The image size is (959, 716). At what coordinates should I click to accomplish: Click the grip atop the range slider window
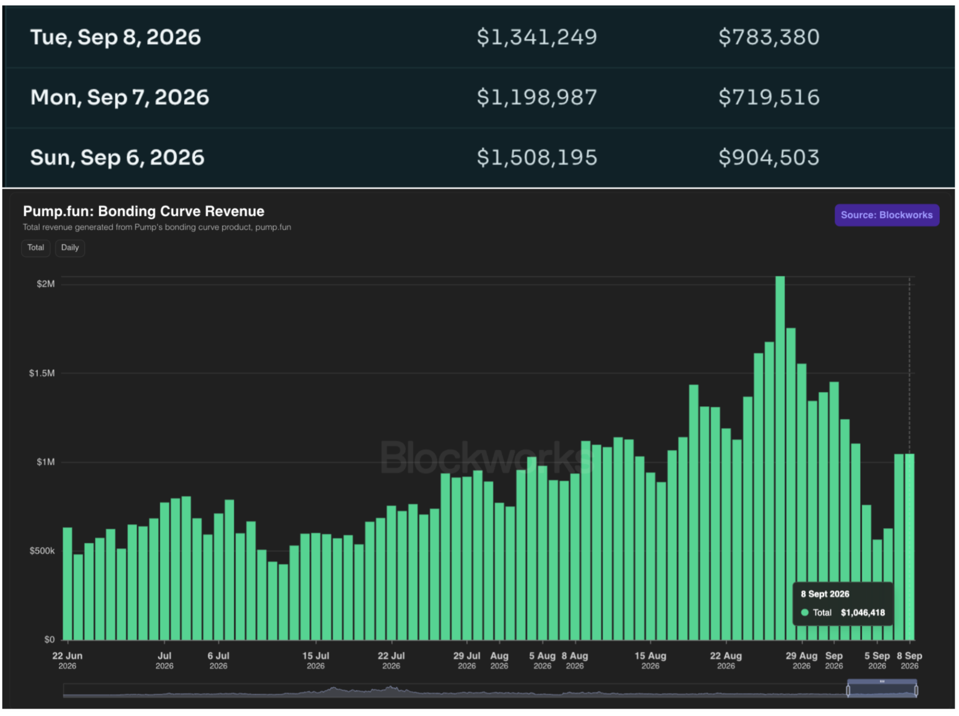click(882, 681)
